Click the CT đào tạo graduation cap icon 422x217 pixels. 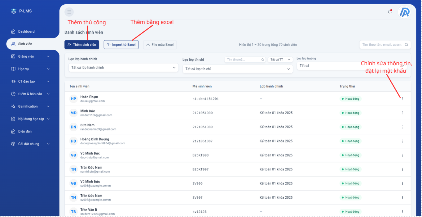(x=13, y=81)
